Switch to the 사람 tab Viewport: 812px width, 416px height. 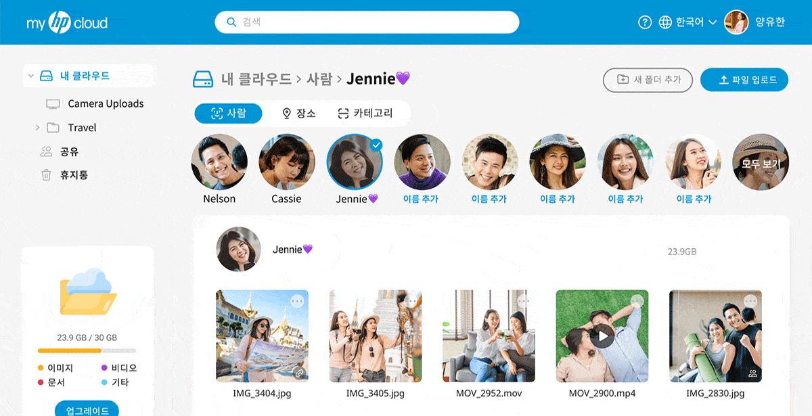pos(228,114)
